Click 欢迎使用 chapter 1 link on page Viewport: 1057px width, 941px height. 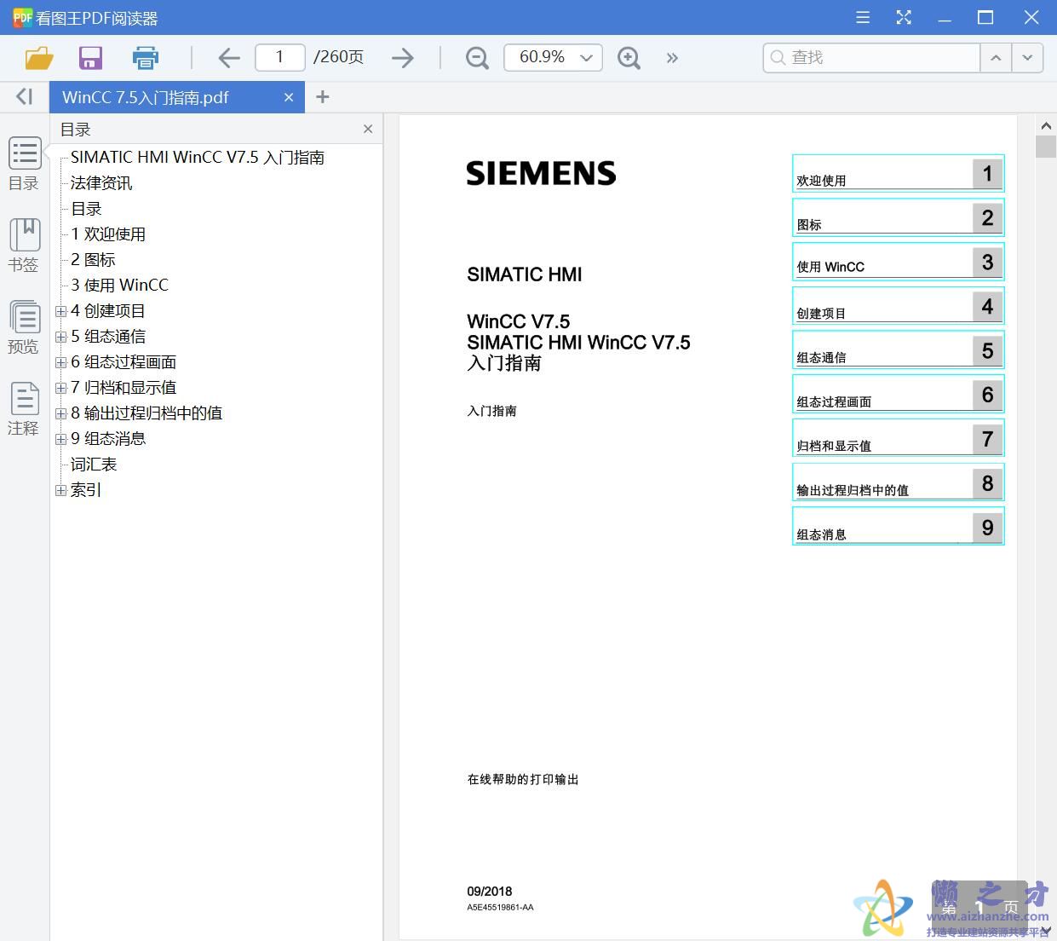point(898,174)
